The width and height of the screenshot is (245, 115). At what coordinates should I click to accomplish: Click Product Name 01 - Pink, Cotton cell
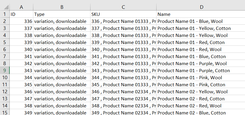click(201, 84)
